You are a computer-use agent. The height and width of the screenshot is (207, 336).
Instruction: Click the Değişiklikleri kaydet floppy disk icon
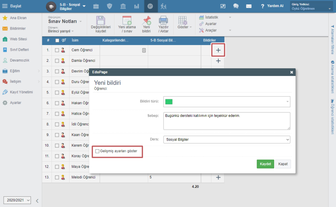pyautogui.click(x=100, y=20)
